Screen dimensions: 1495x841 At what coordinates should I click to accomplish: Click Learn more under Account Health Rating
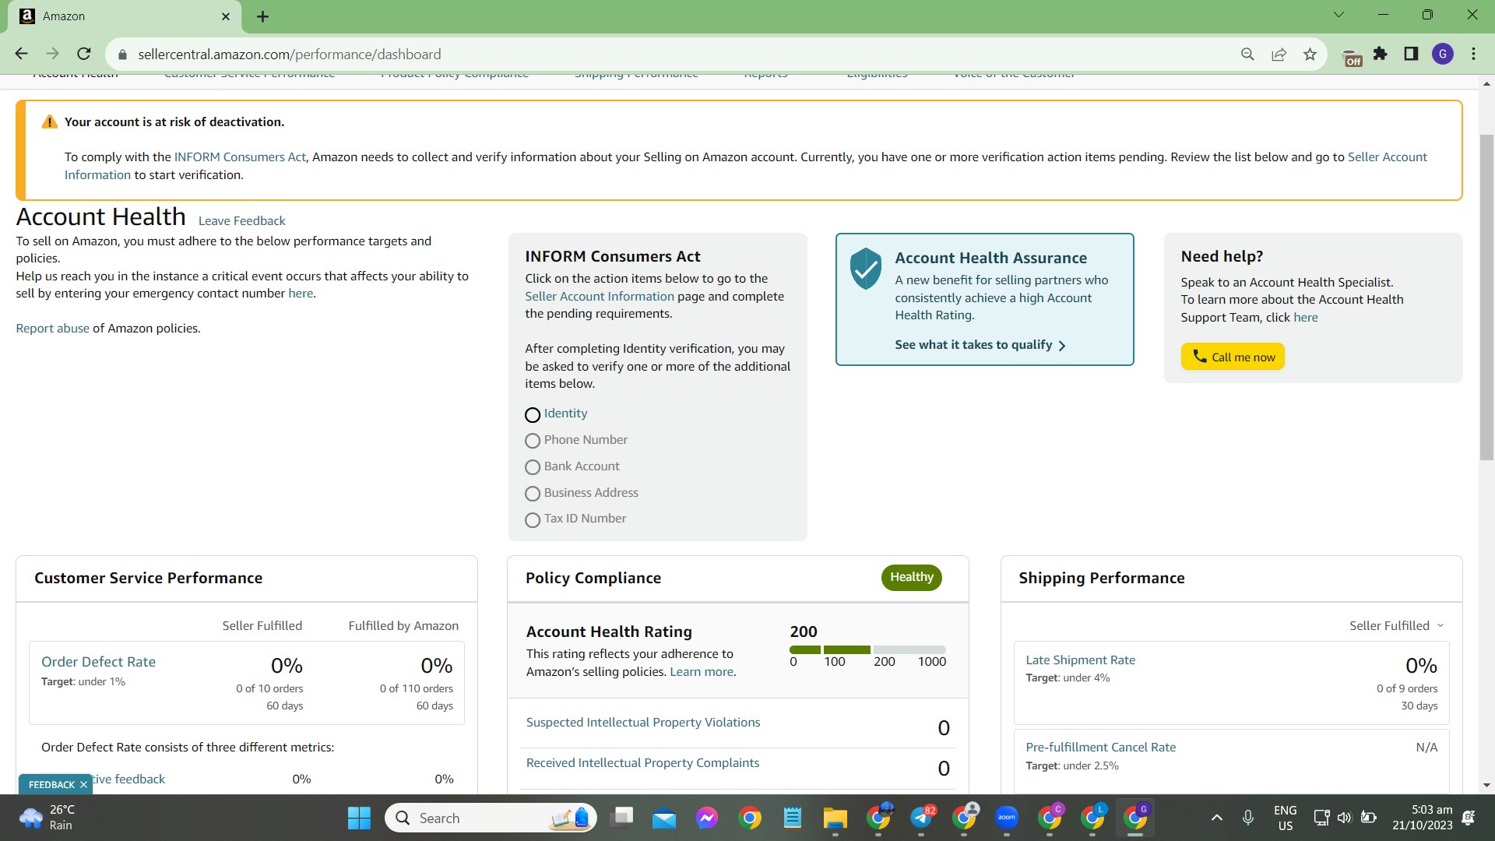click(x=702, y=672)
